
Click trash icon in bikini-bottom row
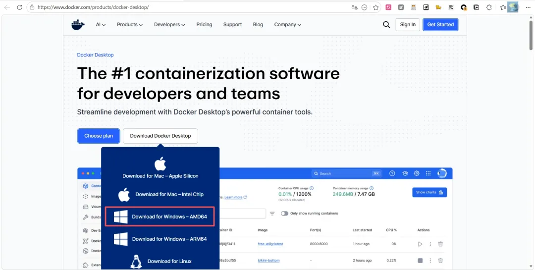point(440,261)
